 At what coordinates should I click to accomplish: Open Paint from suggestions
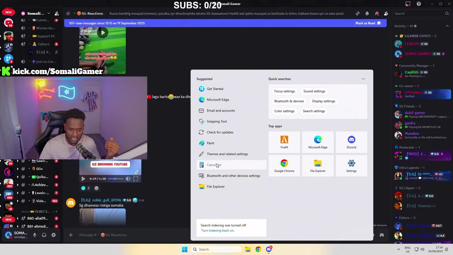tap(231, 143)
